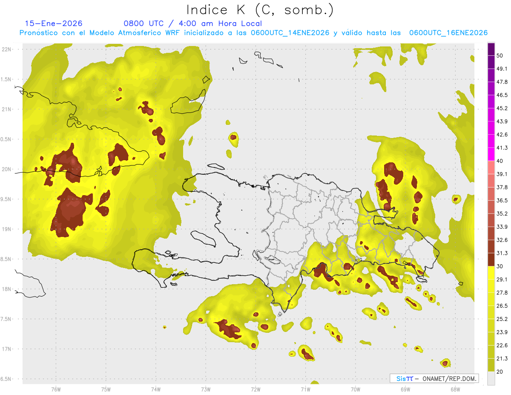
Task: Click the colorbar value '36.5'
Action: click(502, 200)
